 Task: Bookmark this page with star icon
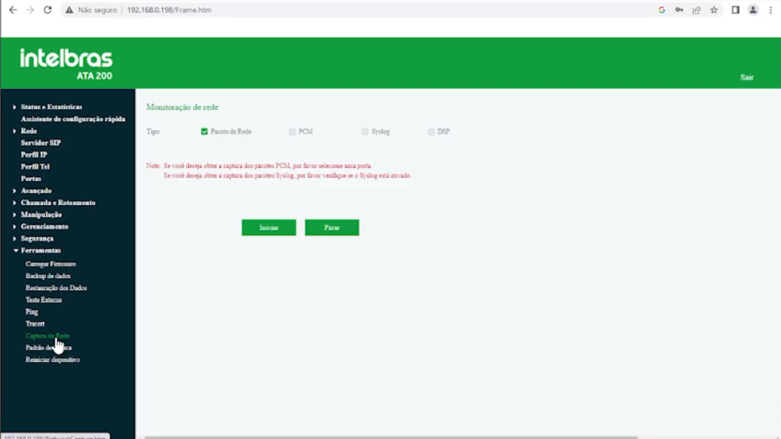(714, 10)
